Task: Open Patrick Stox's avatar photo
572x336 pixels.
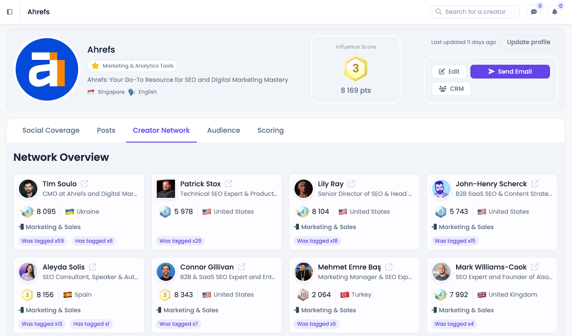Action: (x=166, y=189)
